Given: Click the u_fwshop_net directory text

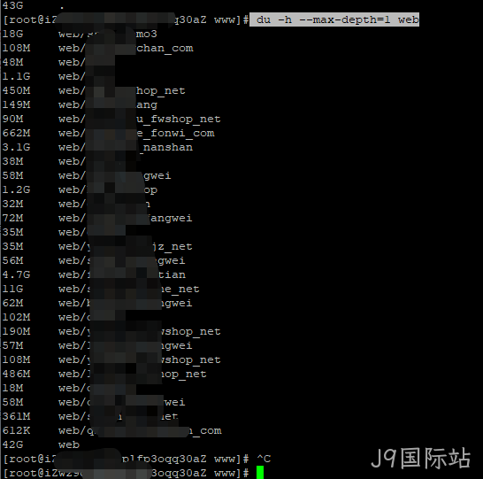Looking at the screenshot, I should tap(179, 119).
